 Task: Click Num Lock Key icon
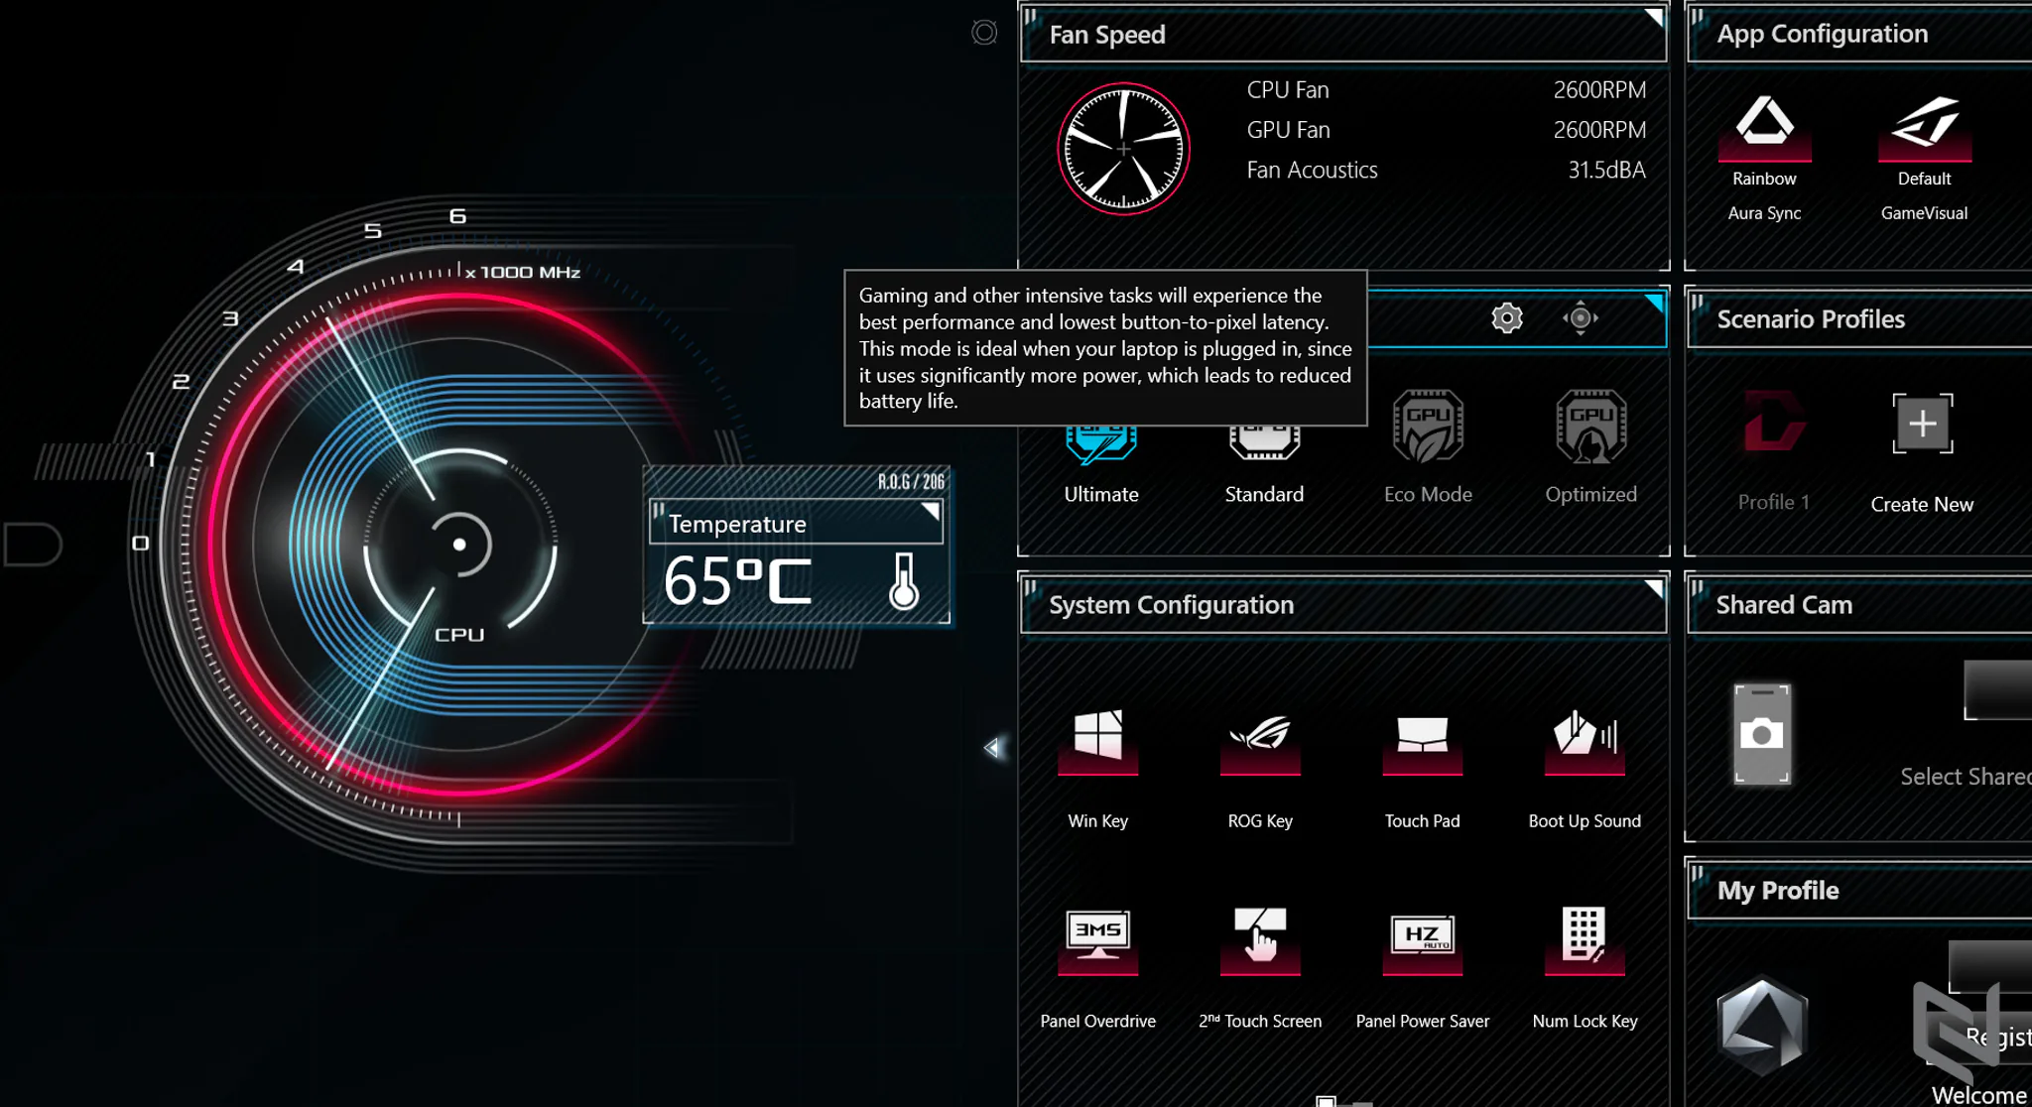[x=1585, y=940]
